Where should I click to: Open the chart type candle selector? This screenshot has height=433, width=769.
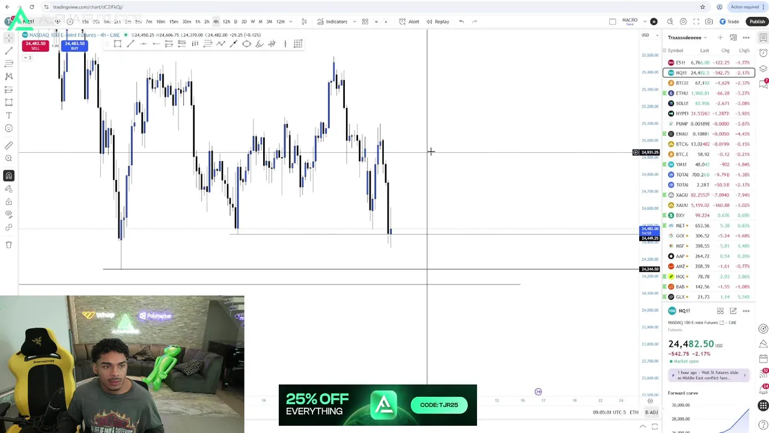point(304,22)
